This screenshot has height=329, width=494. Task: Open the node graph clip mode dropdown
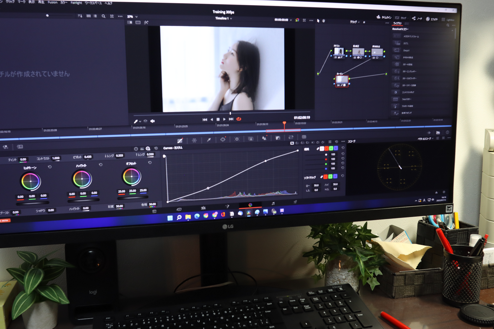355,22
